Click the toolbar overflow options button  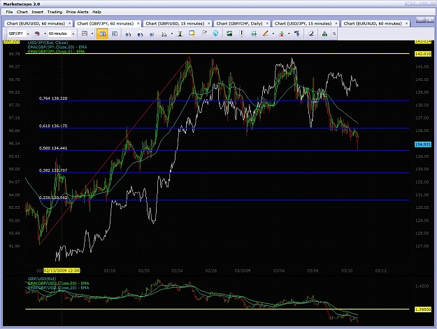(334, 34)
